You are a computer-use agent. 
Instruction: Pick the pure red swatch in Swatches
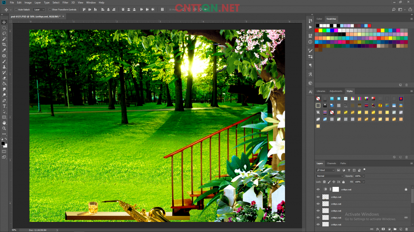(x=317, y=31)
